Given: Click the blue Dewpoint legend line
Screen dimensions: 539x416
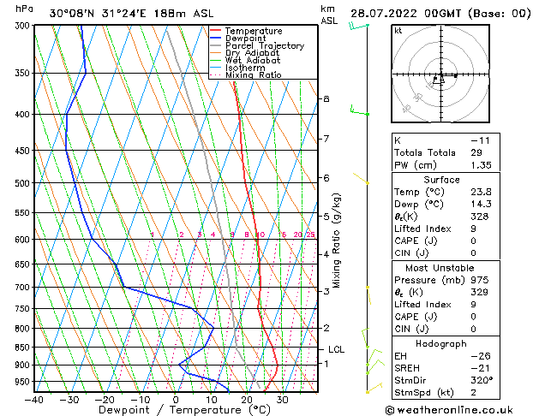Looking at the screenshot, I should 215,39.
